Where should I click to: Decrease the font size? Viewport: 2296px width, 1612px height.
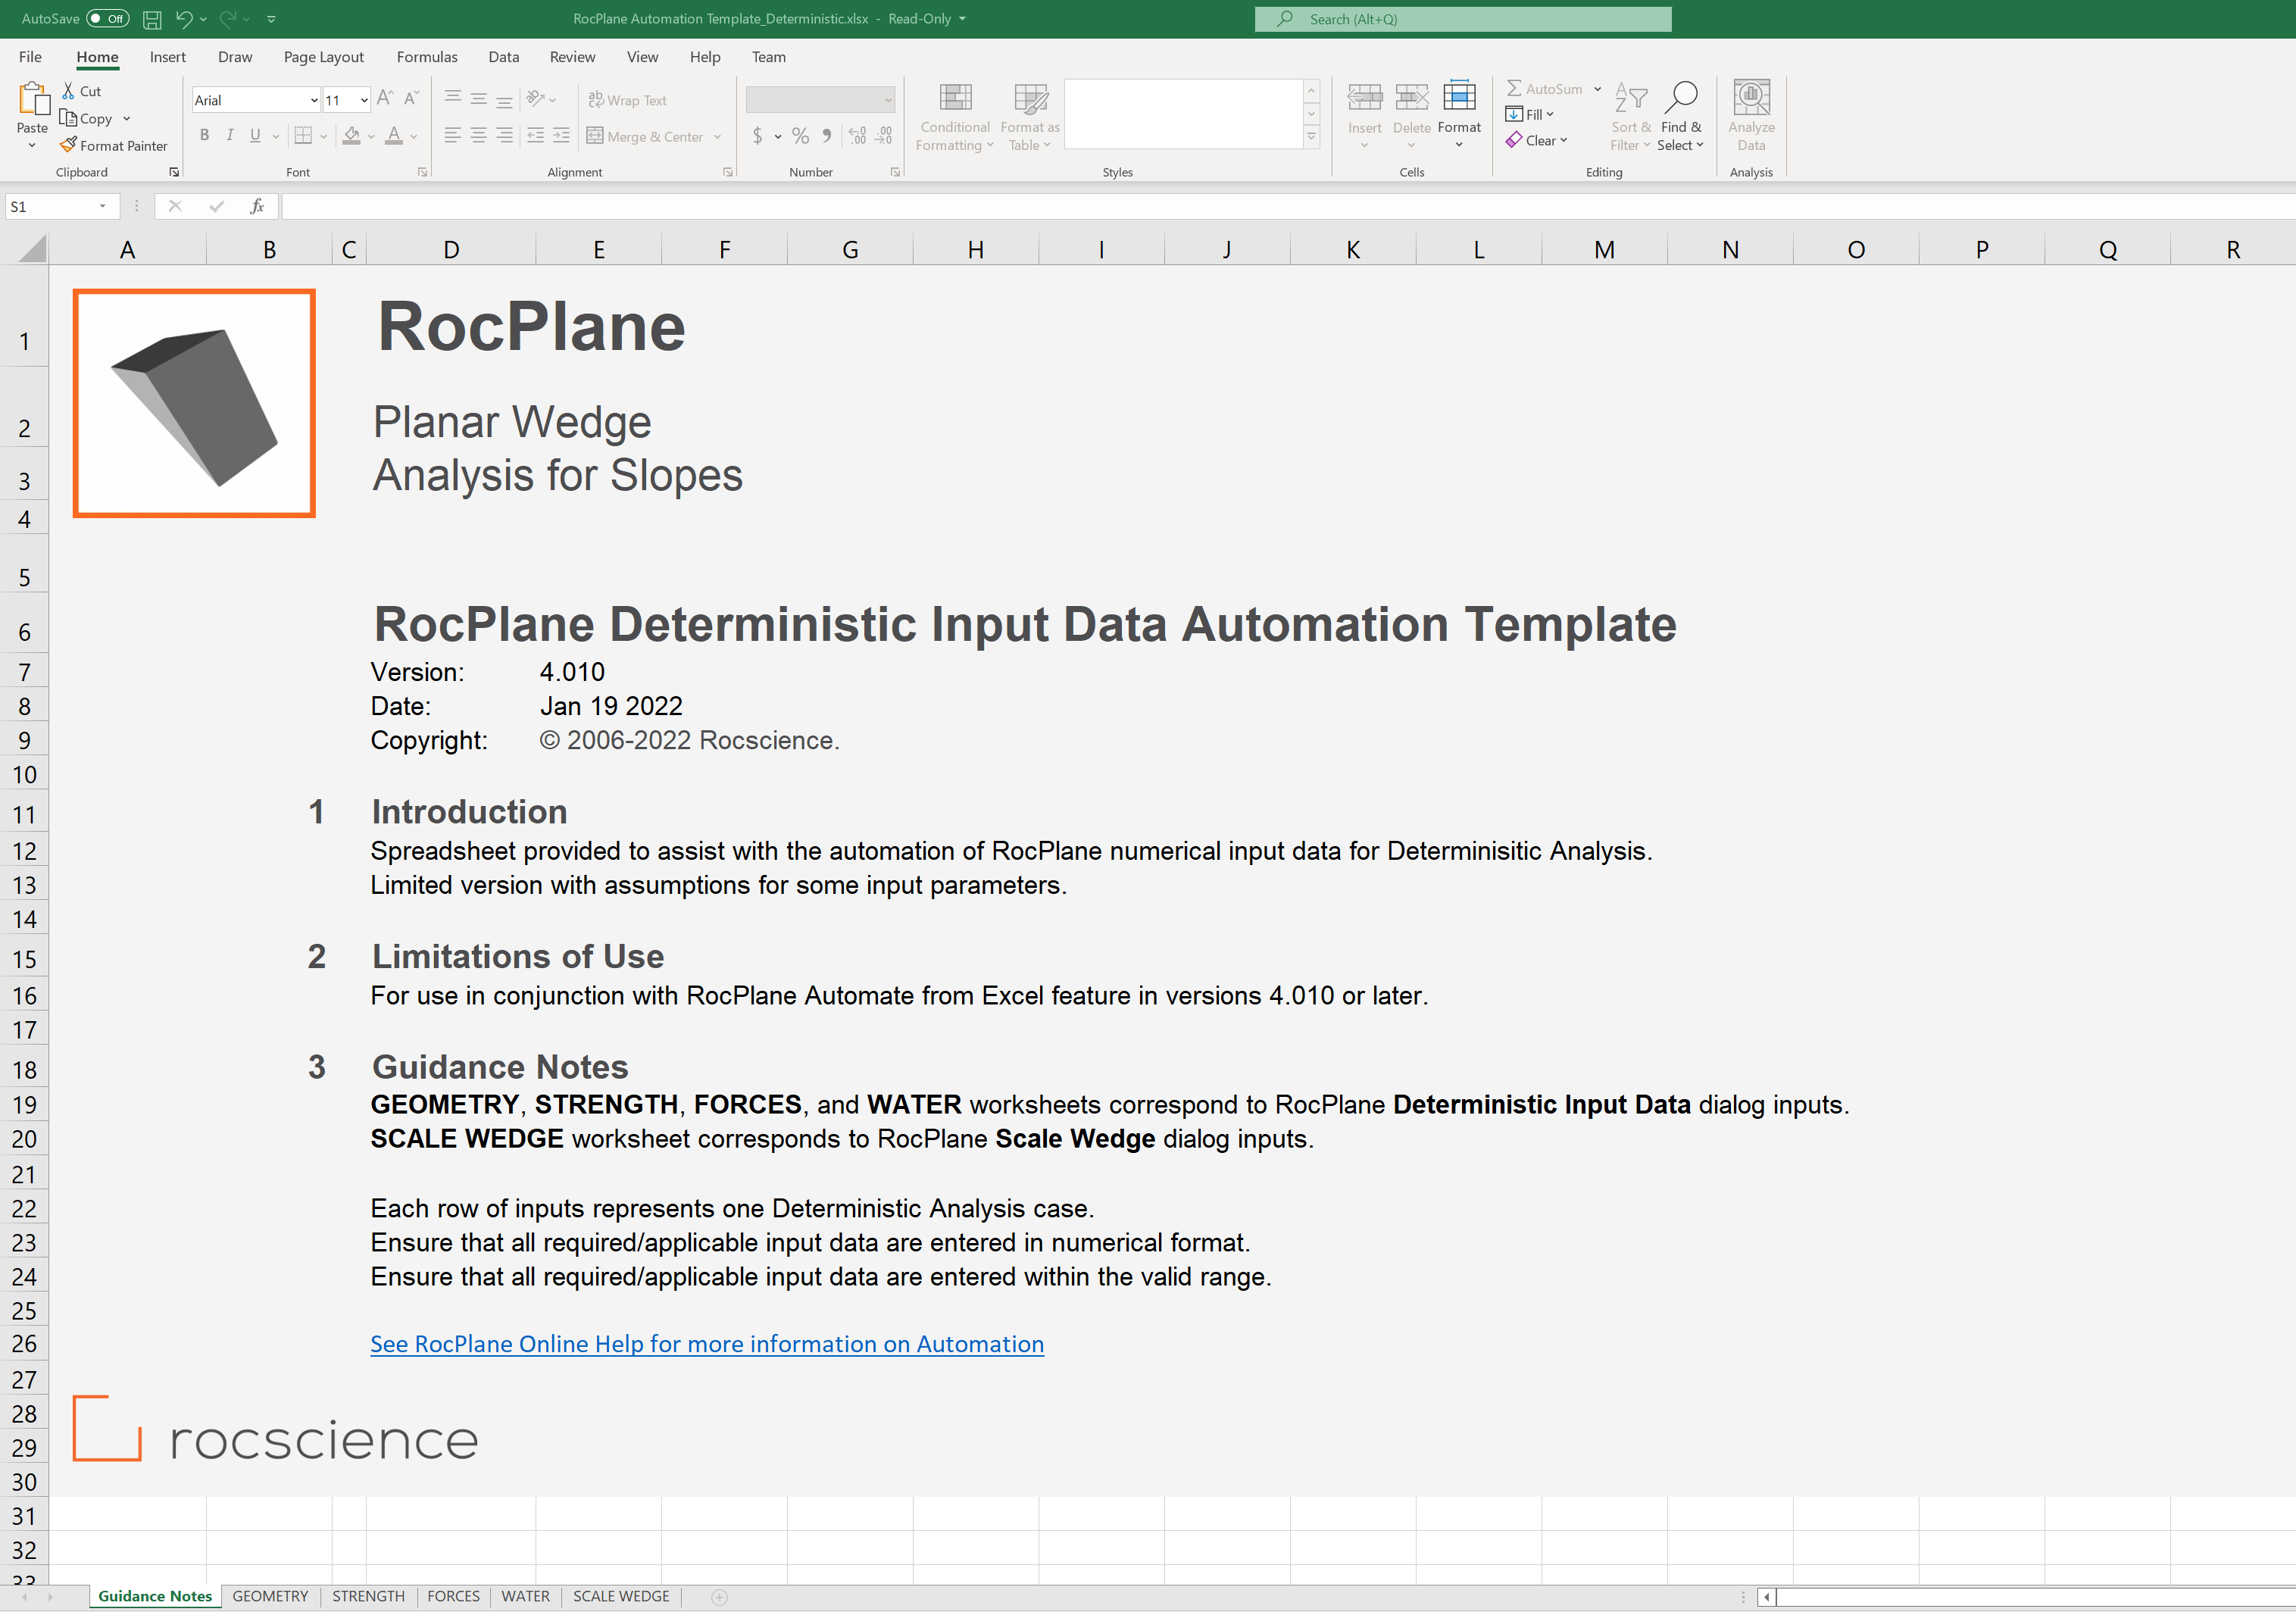(411, 98)
